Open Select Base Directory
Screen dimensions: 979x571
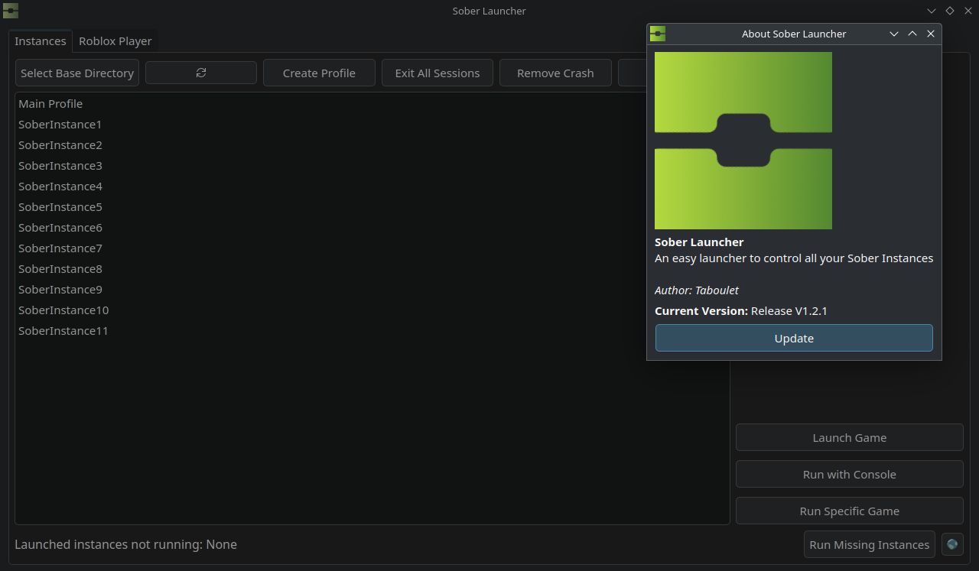[x=77, y=73]
